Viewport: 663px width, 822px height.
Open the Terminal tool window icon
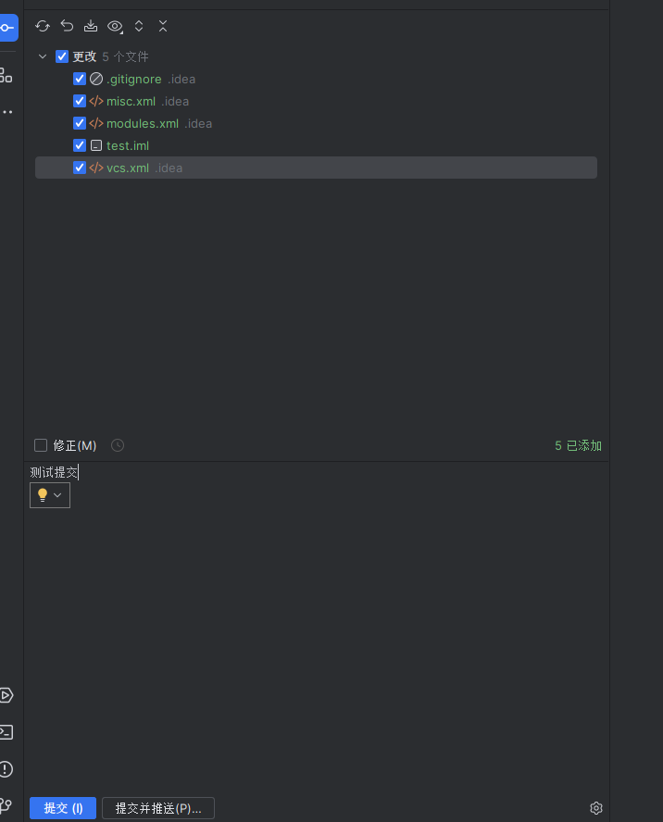coord(6,732)
